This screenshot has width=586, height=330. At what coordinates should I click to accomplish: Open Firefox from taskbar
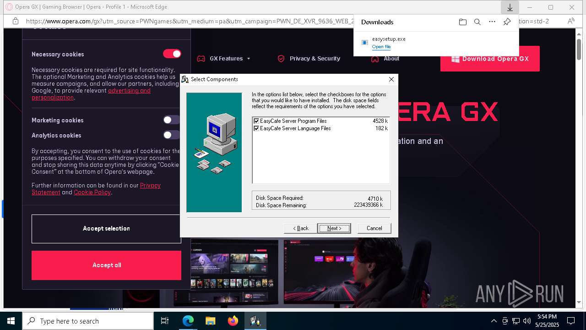click(233, 321)
